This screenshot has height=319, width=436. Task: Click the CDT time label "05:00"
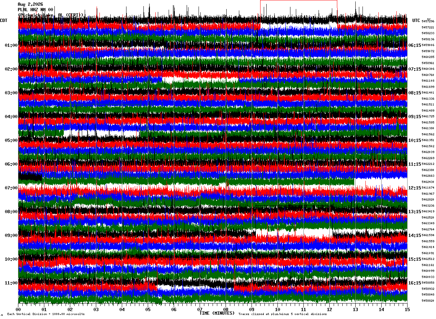coord(11,140)
